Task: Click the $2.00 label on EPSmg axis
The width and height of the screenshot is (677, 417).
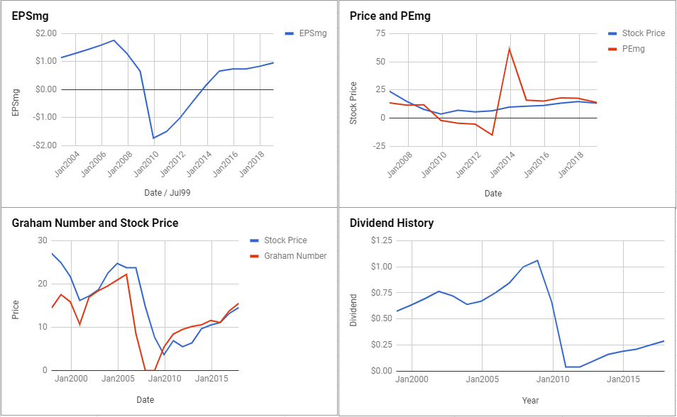Action: coord(45,33)
